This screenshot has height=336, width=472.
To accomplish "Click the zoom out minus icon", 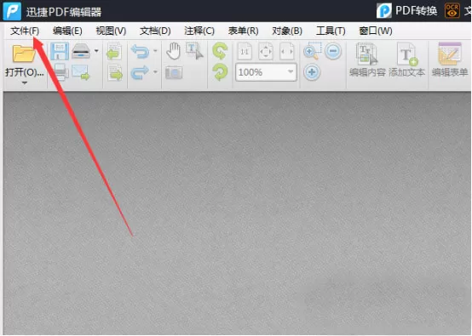I will 333,51.
